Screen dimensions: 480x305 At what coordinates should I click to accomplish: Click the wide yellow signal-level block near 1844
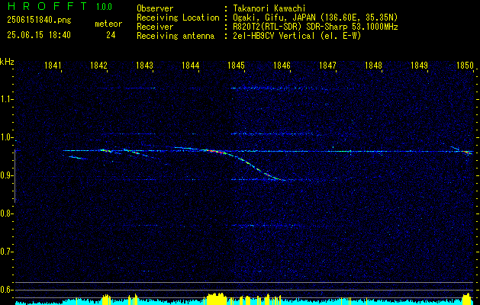coord(217,299)
